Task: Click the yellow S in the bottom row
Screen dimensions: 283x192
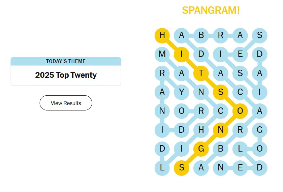Action: click(x=182, y=168)
